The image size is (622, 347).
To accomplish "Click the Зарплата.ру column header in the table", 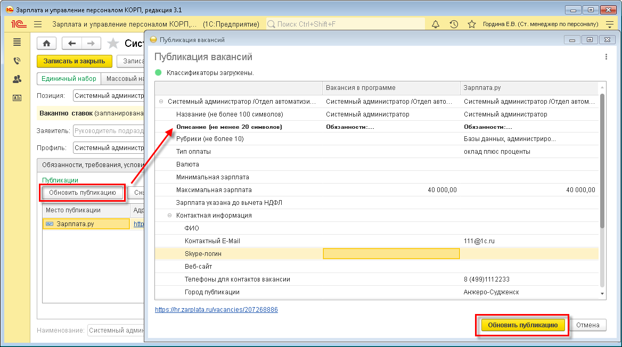I will pos(529,88).
